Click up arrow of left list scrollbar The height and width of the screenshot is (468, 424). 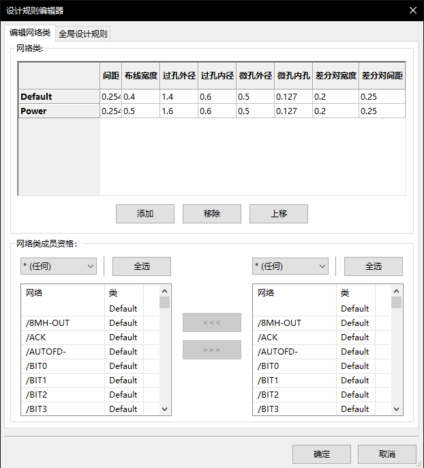pyautogui.click(x=164, y=291)
